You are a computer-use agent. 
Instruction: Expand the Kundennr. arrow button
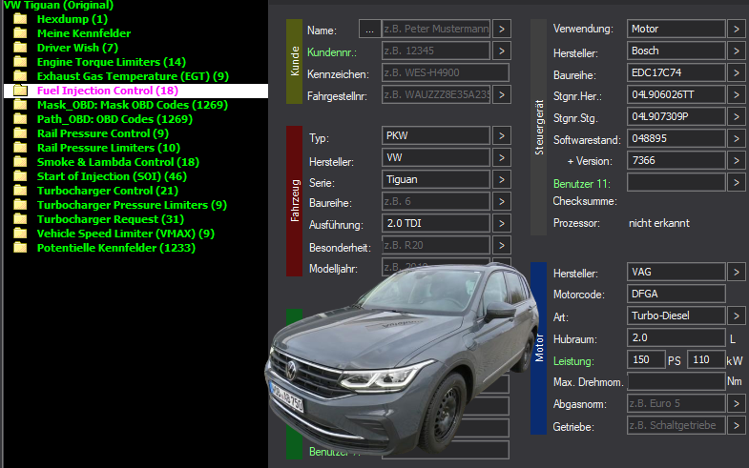[502, 51]
